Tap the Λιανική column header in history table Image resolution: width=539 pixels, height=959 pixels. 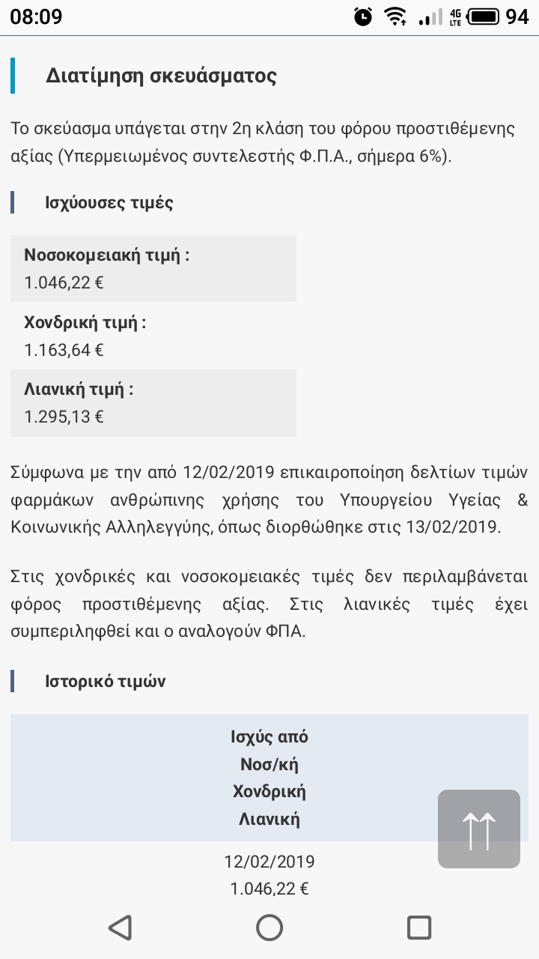pyautogui.click(x=269, y=819)
